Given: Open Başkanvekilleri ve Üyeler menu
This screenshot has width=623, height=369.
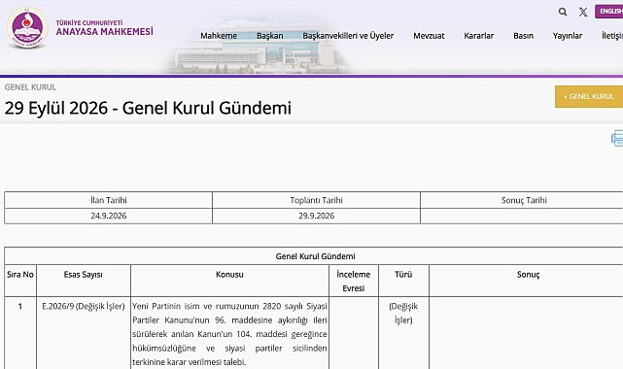Looking at the screenshot, I should coord(348,36).
